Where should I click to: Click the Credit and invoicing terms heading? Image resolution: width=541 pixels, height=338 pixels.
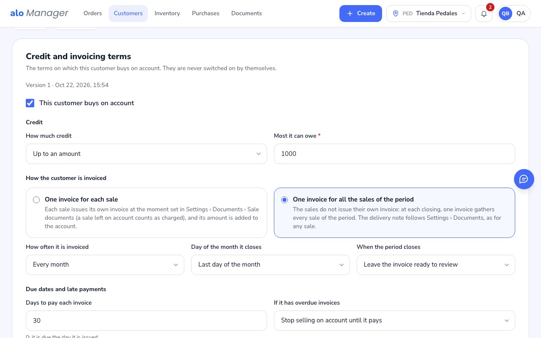[78, 57]
